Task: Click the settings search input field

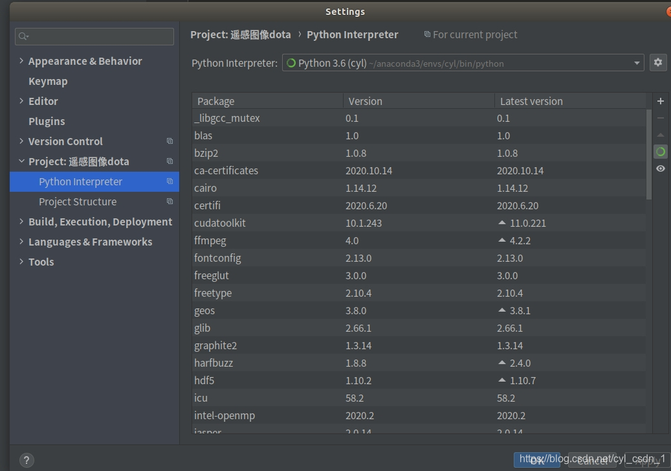Action: (x=94, y=36)
